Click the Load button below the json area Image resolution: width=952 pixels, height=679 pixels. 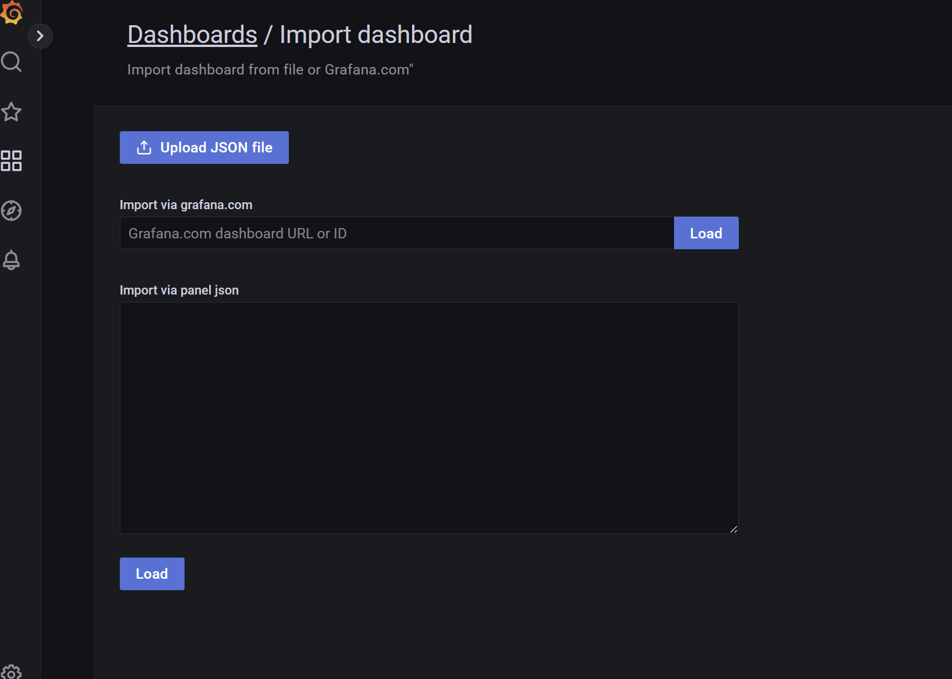152,574
